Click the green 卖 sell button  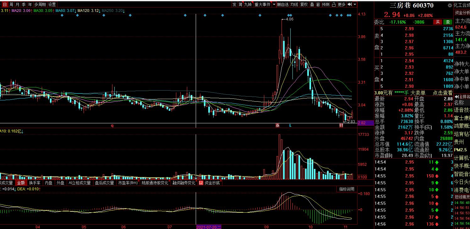point(447,22)
